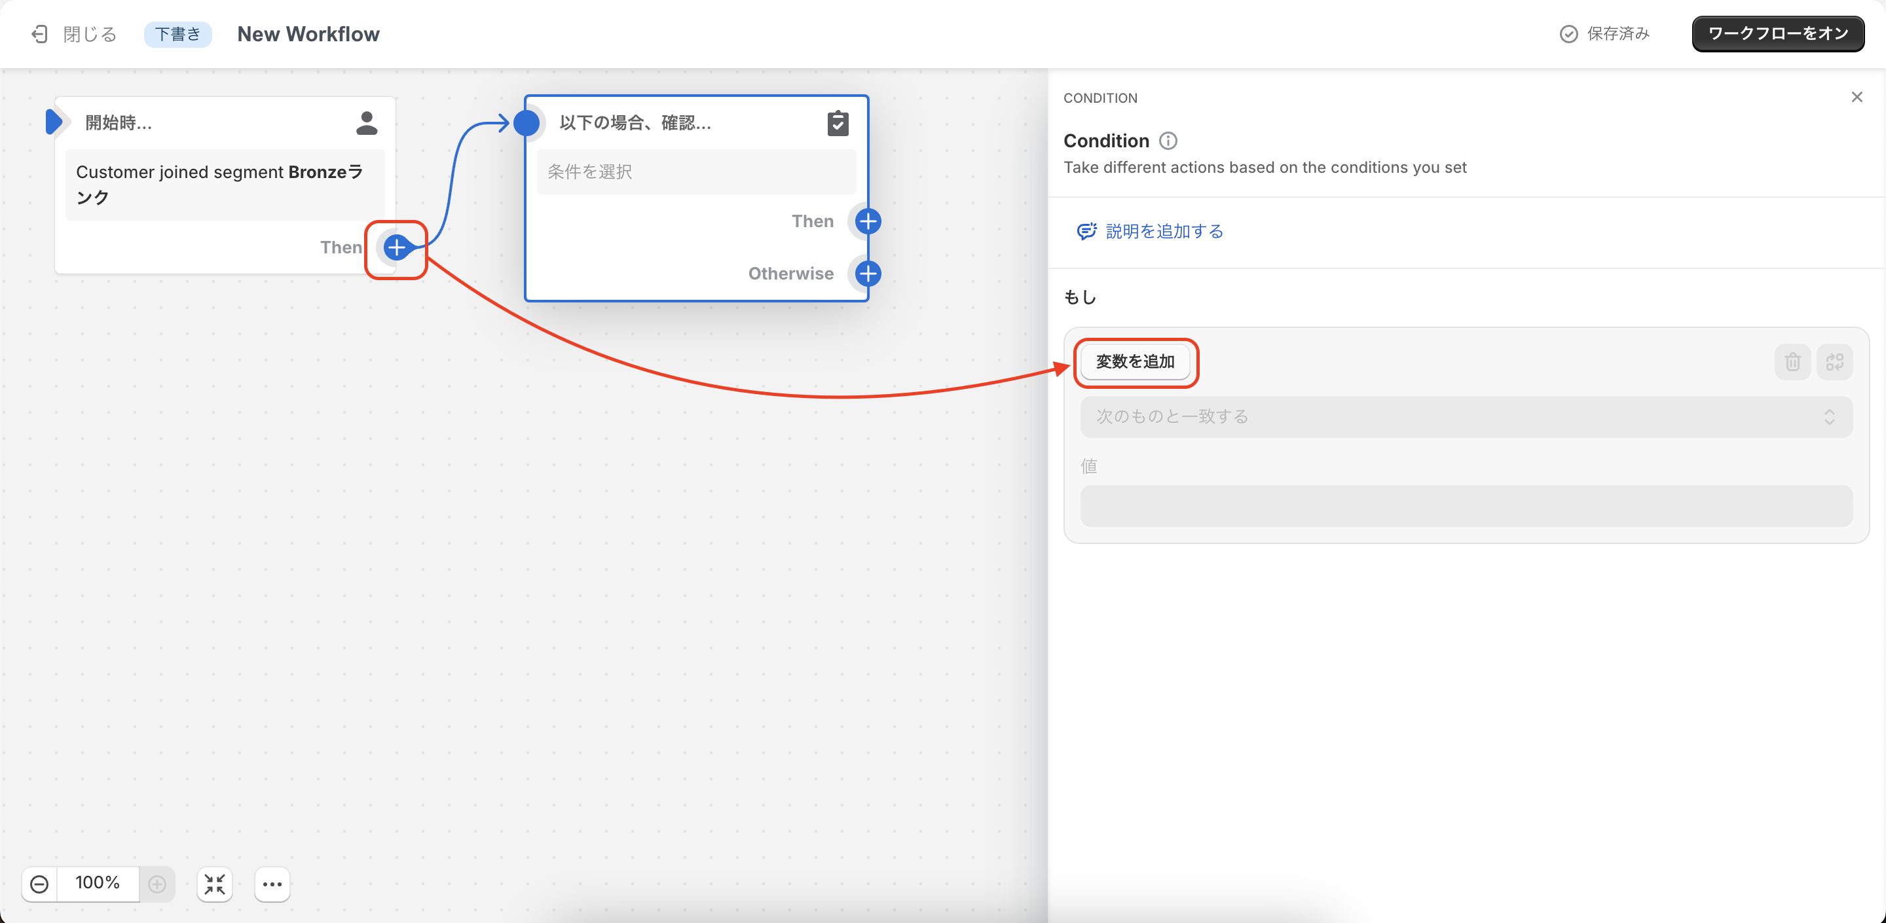Open the 次のものと一致する operator dropdown
This screenshot has width=1886, height=923.
[1466, 416]
